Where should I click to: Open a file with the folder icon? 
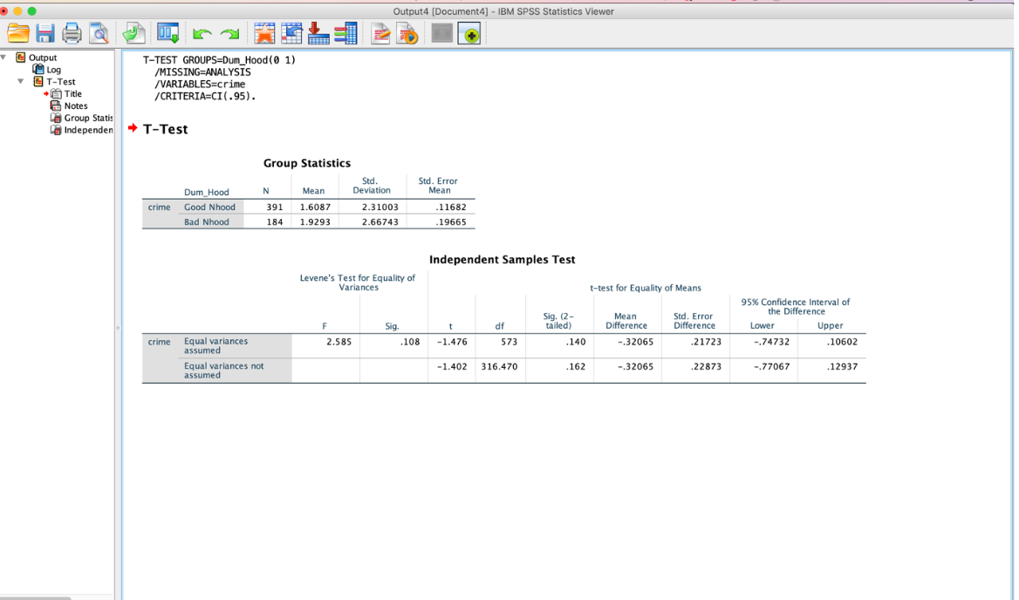pos(18,33)
